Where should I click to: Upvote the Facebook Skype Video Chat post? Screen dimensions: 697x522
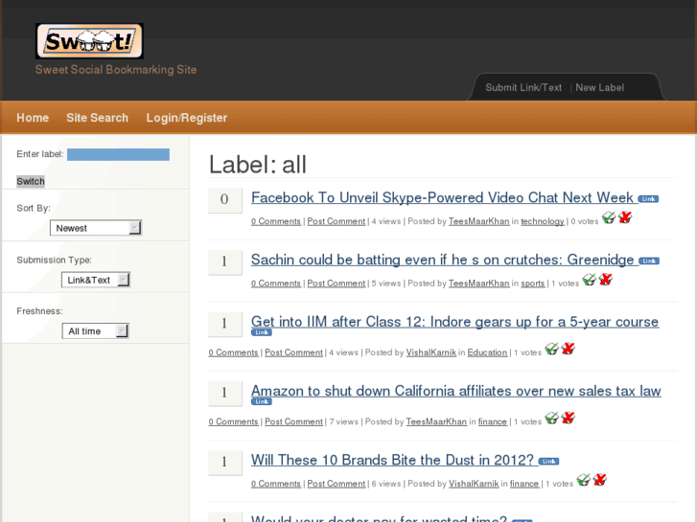(609, 217)
